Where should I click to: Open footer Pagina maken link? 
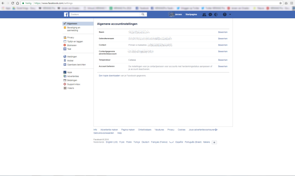point(128,130)
